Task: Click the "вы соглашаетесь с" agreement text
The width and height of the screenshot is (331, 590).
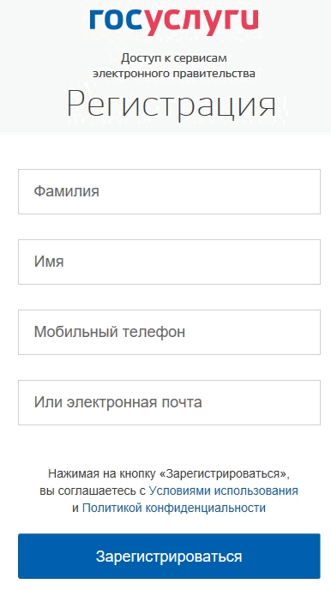Action: point(93,491)
